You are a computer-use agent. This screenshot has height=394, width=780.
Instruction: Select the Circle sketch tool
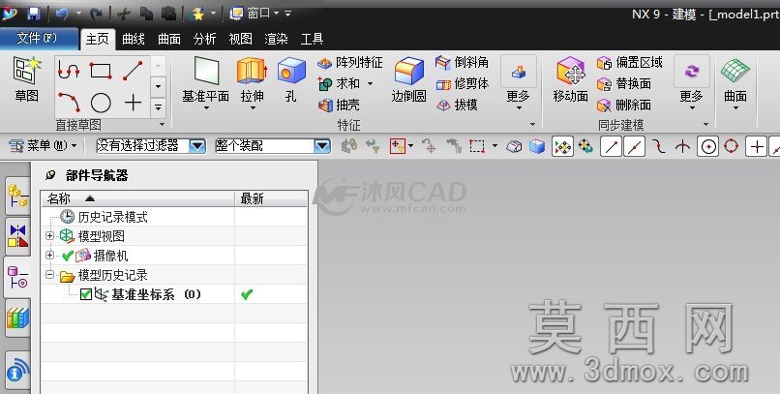click(x=101, y=103)
